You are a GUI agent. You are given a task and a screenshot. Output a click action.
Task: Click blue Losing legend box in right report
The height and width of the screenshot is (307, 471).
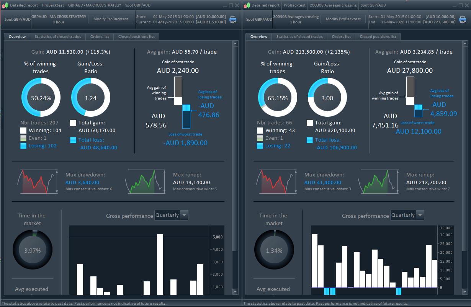260,146
